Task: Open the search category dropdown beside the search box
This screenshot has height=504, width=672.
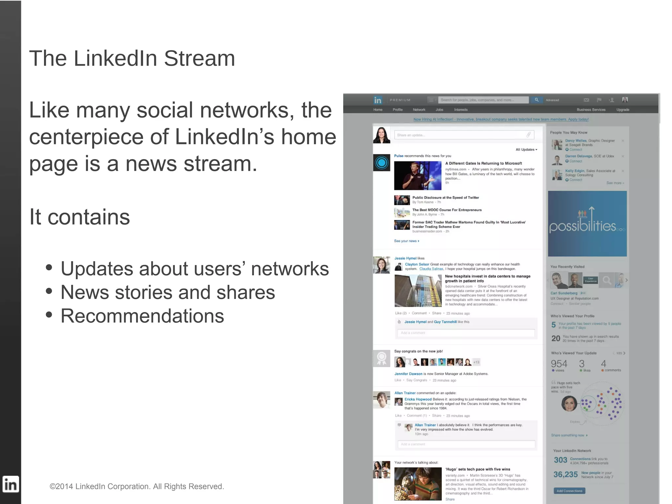Action: pos(432,100)
